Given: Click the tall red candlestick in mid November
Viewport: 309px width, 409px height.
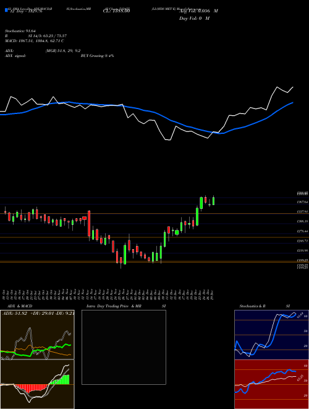Looking at the screenshot, I should click(x=89, y=224).
